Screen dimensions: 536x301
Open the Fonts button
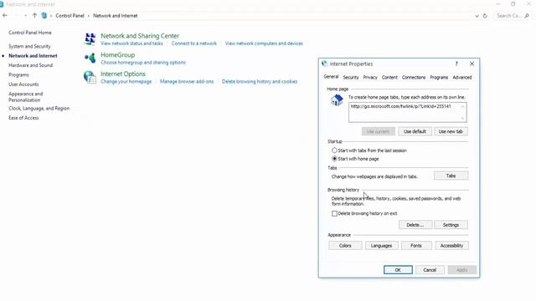pyautogui.click(x=416, y=246)
